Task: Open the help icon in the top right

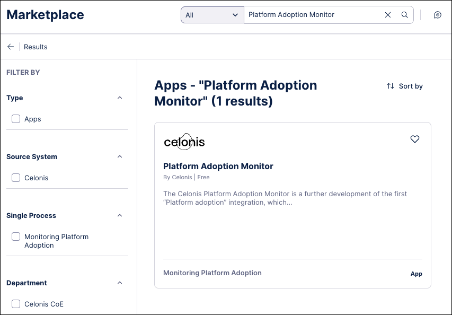Action: [x=437, y=15]
